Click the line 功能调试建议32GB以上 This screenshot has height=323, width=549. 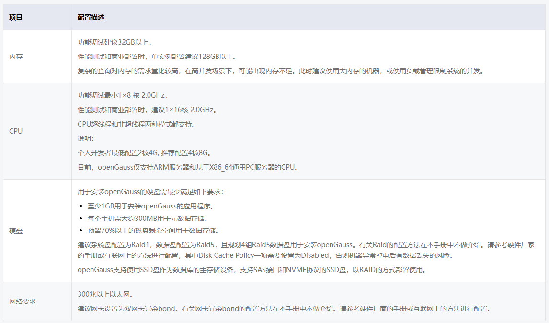pos(115,42)
